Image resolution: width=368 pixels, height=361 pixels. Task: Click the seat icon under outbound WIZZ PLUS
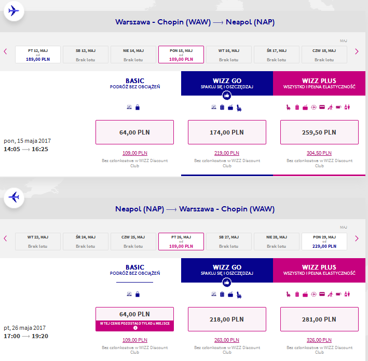[289, 108]
